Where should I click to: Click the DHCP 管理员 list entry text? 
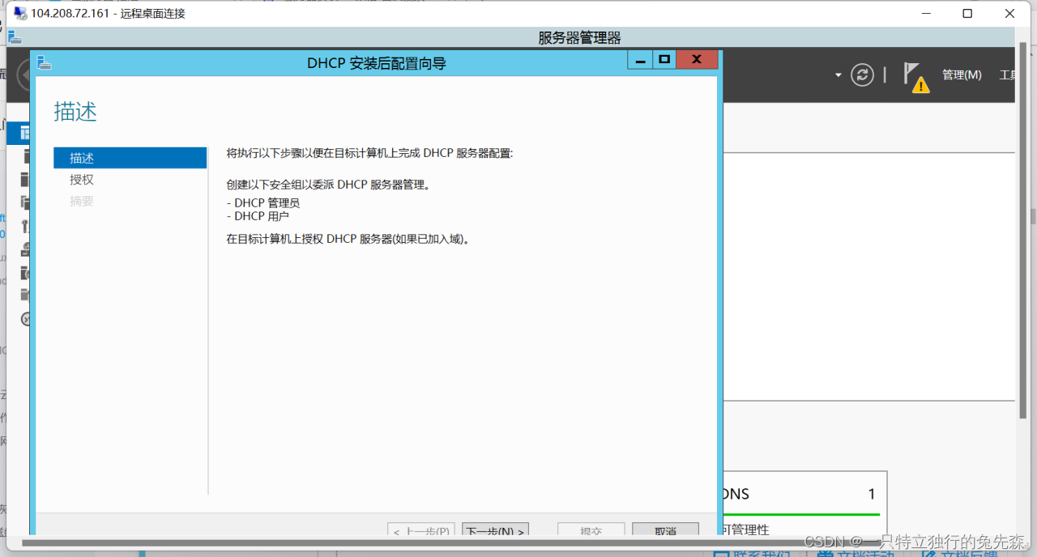267,203
